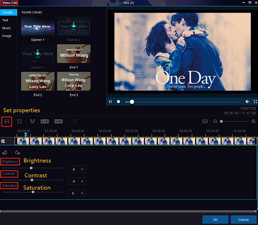Stop the video playback
This screenshot has width=258, height=225.
click(x=118, y=102)
